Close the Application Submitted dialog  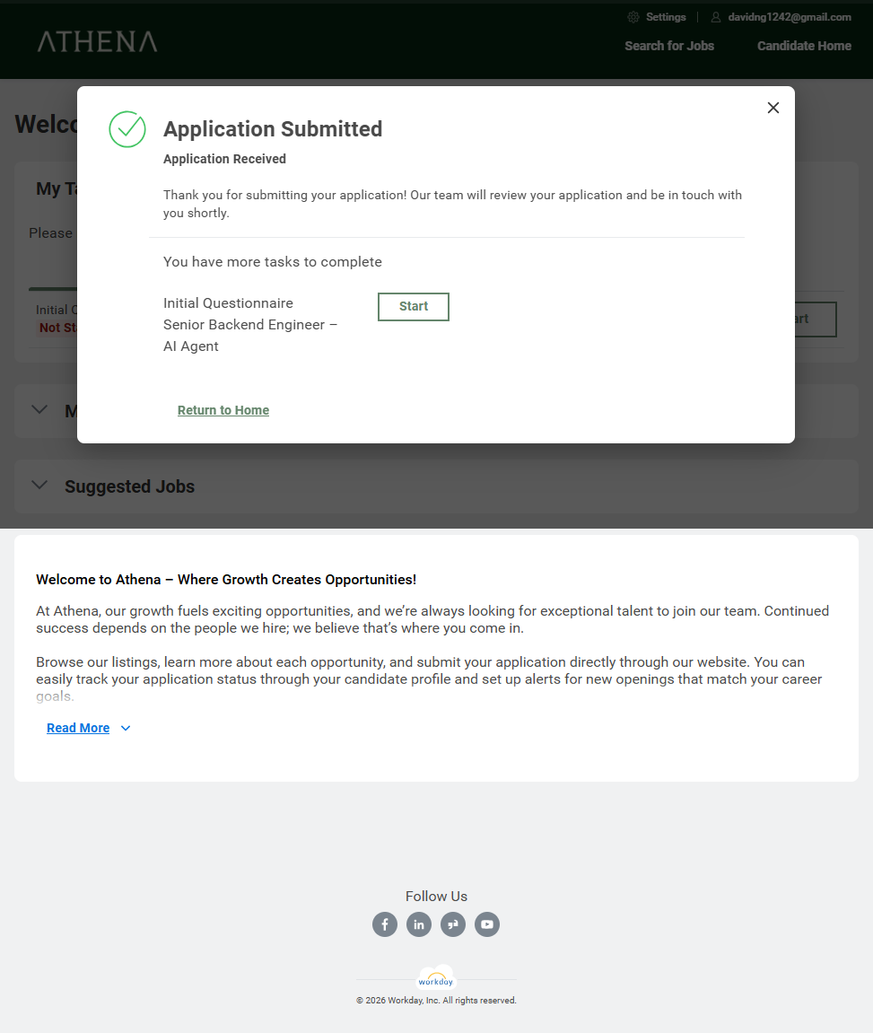pos(773,108)
